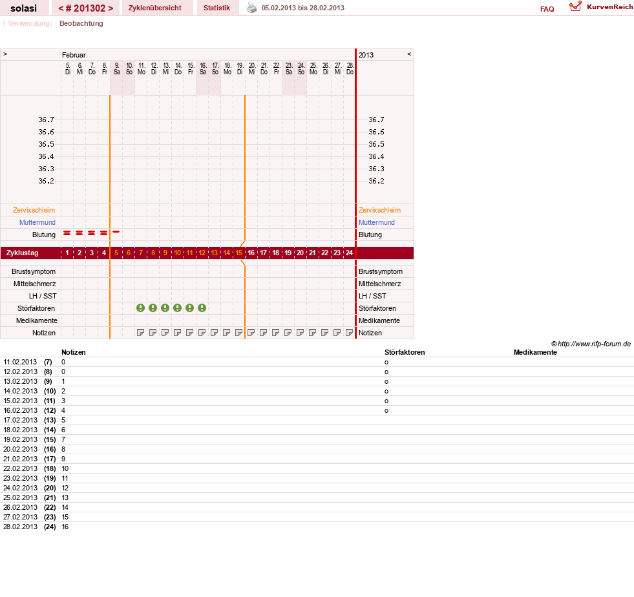Image resolution: width=634 pixels, height=597 pixels.
Task: Open the note icon for cycle day 18
Action: coord(275,333)
